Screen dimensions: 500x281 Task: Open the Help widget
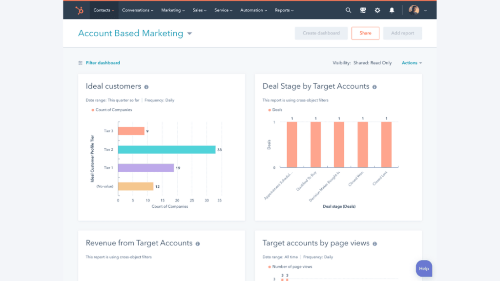(x=424, y=268)
